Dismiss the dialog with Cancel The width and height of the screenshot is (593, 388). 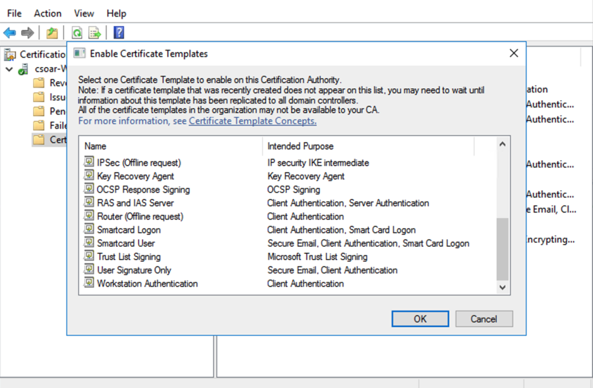click(x=484, y=319)
